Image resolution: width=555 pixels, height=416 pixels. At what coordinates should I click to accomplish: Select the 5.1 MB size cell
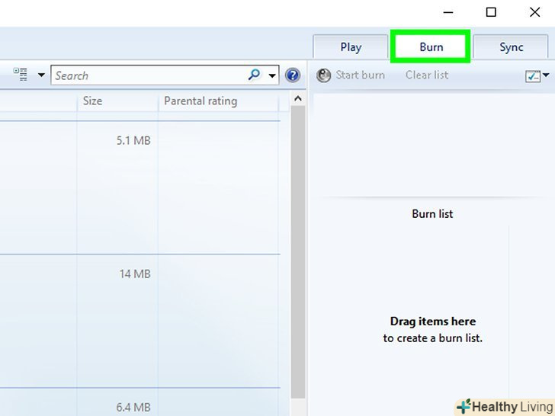click(x=133, y=140)
